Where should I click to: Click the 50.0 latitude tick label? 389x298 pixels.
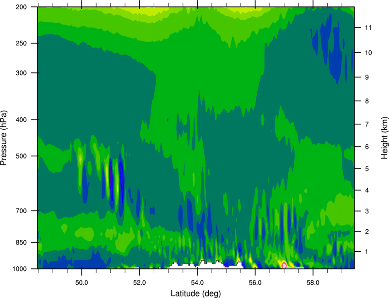pyautogui.click(x=81, y=283)
